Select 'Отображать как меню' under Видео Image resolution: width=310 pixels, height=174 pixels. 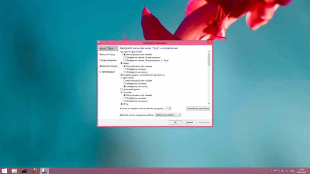pyautogui.click(x=124, y=69)
